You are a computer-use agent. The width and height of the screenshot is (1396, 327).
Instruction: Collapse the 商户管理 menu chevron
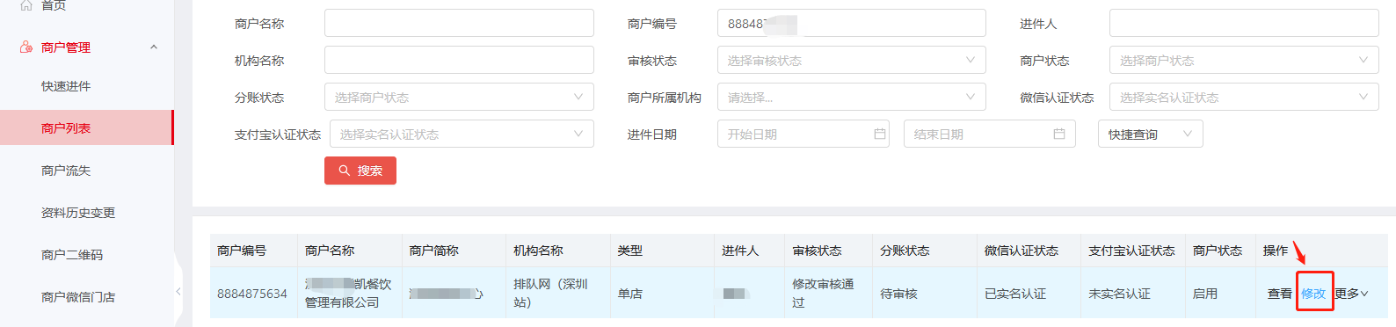click(x=154, y=47)
